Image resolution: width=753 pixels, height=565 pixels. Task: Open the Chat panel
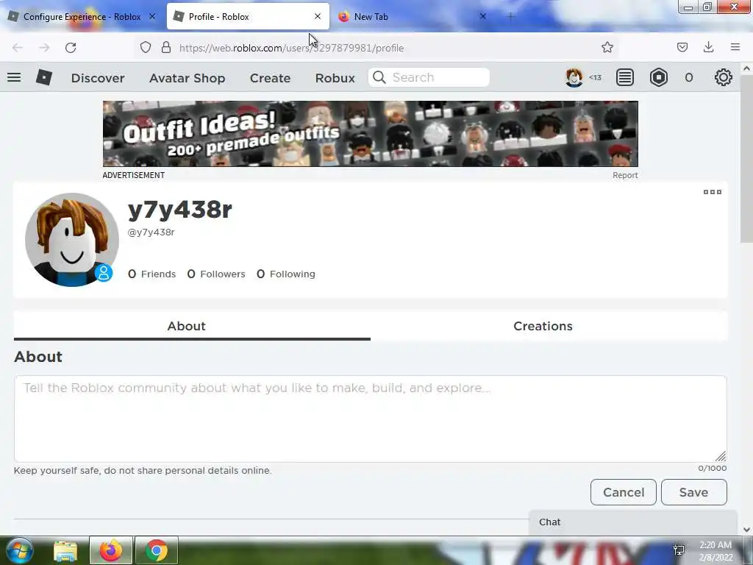coord(633,522)
